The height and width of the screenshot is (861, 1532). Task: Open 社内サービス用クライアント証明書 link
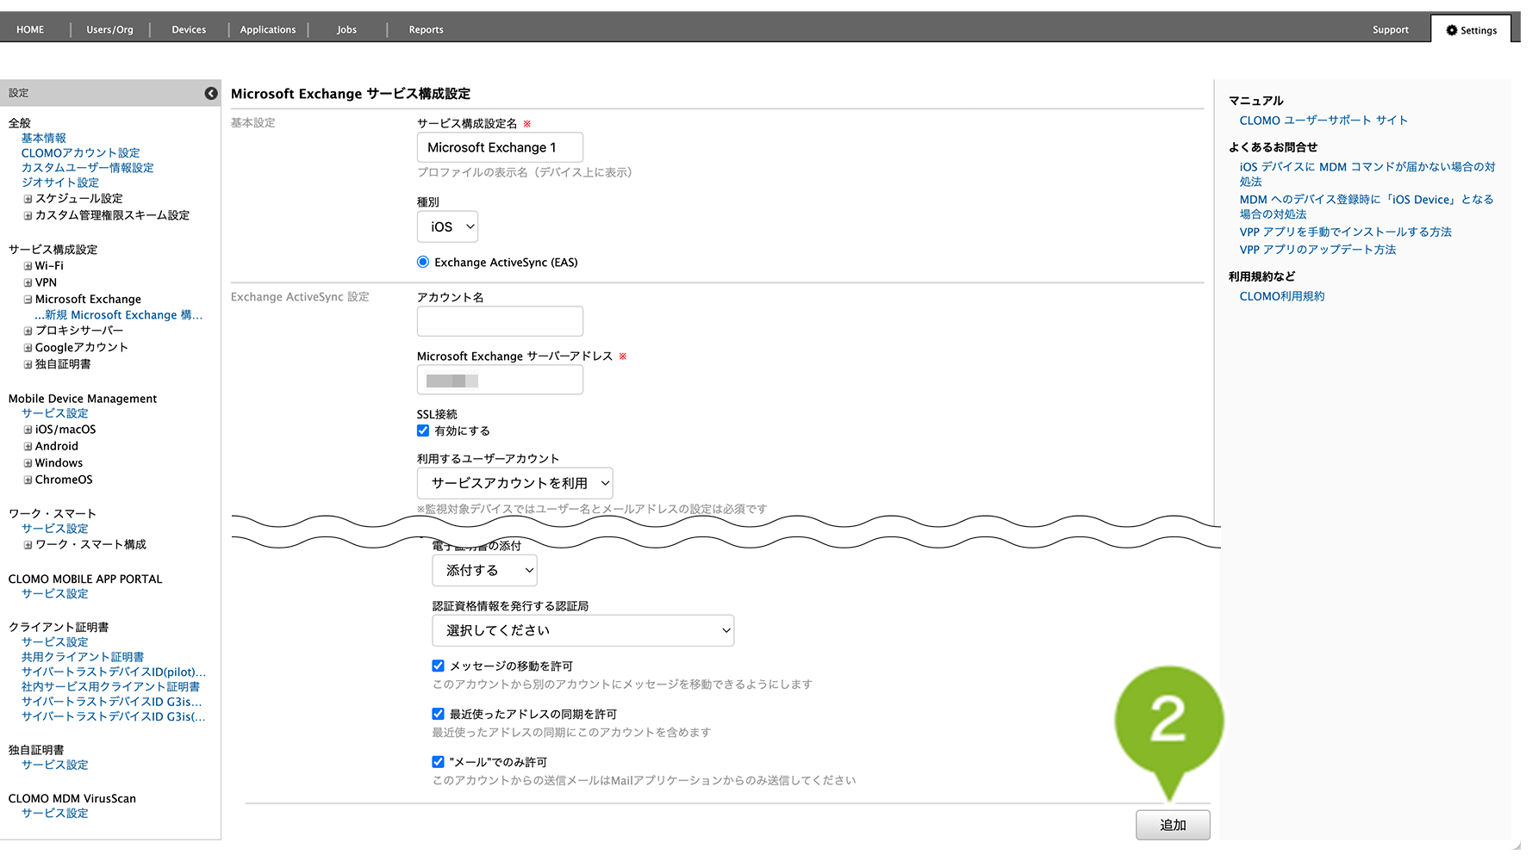111,687
